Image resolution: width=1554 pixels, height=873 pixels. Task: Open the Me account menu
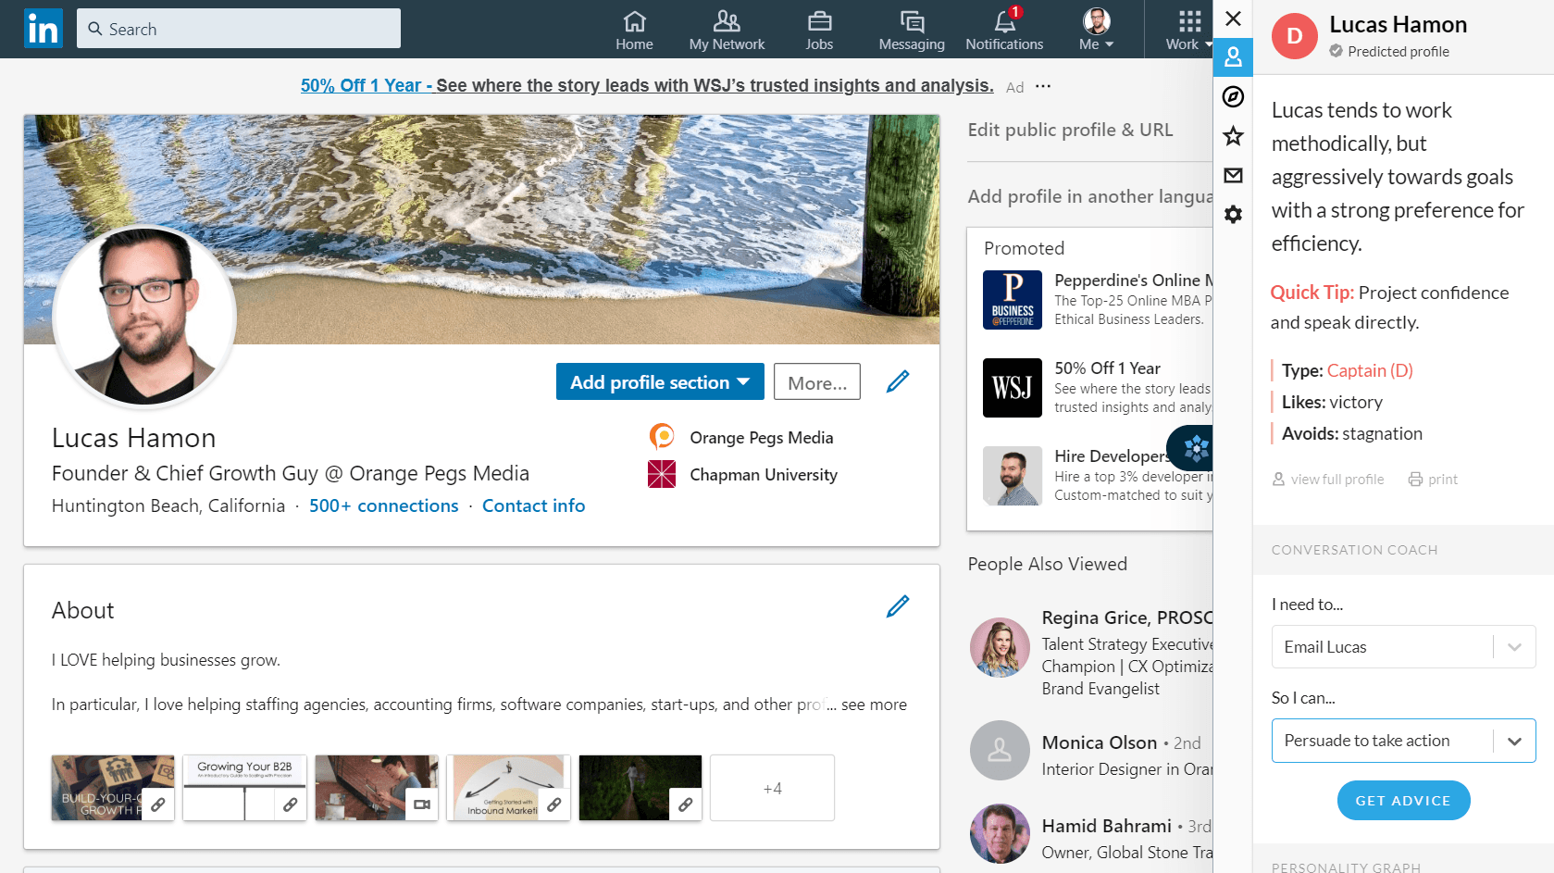(x=1096, y=30)
